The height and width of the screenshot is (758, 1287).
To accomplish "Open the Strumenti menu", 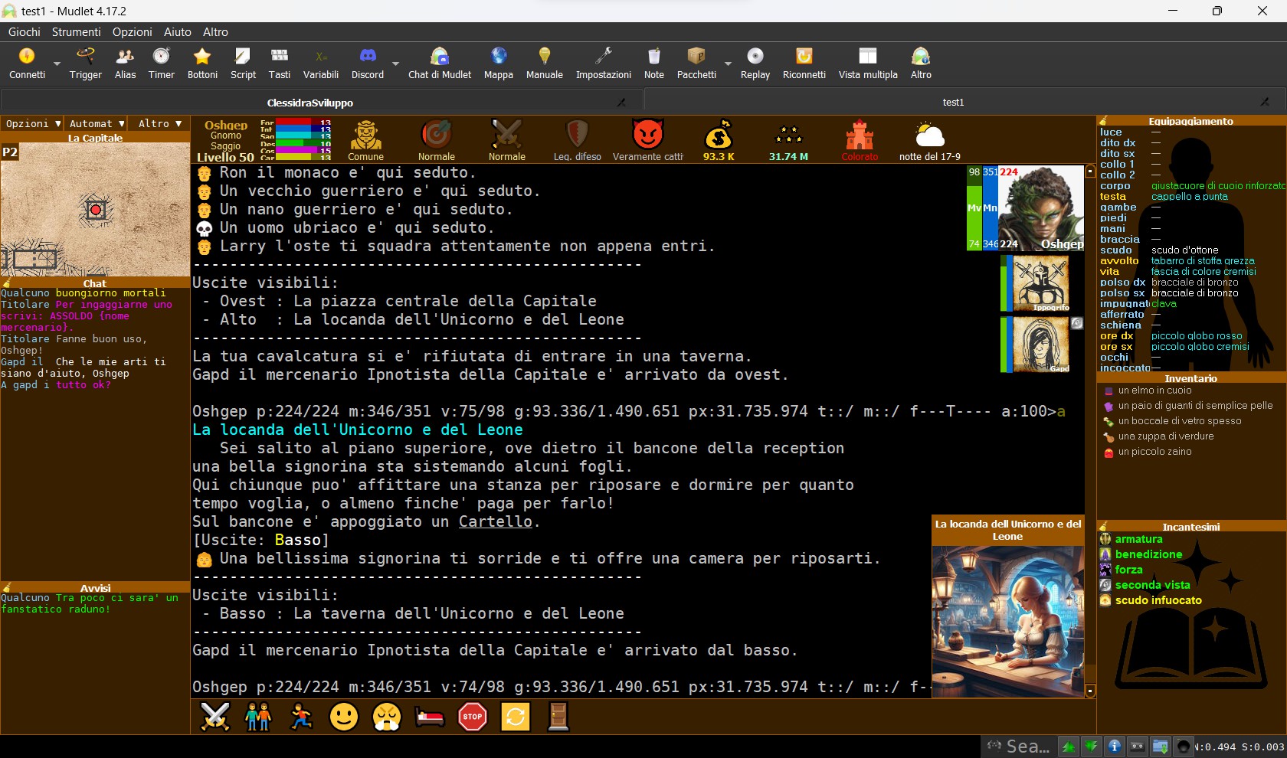I will coord(76,32).
